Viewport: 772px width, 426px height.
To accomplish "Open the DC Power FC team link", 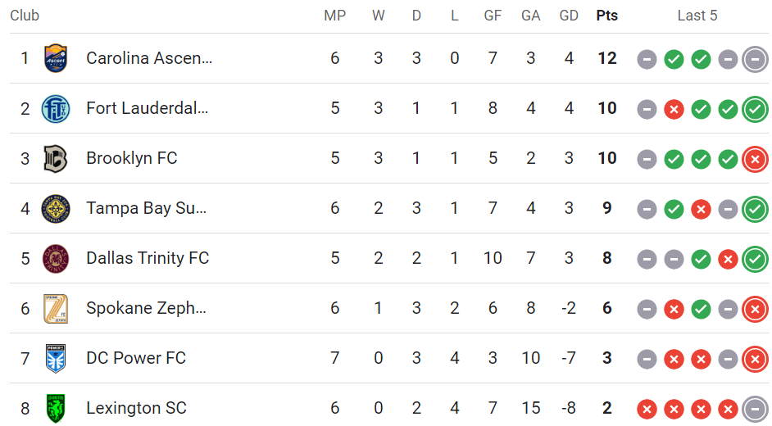I will tap(136, 358).
